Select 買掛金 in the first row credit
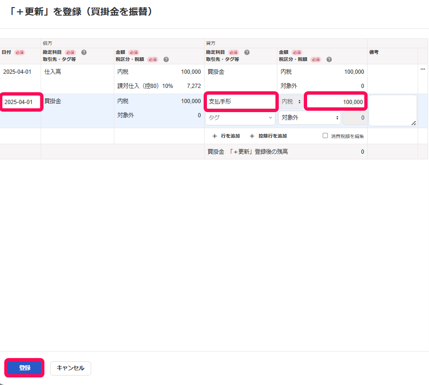Viewport: 429px width, 385px height. 216,72
